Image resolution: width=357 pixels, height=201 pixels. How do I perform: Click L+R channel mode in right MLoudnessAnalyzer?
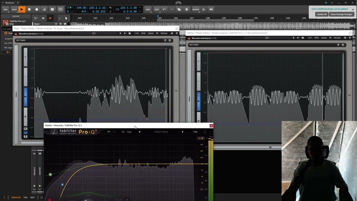tap(310, 38)
